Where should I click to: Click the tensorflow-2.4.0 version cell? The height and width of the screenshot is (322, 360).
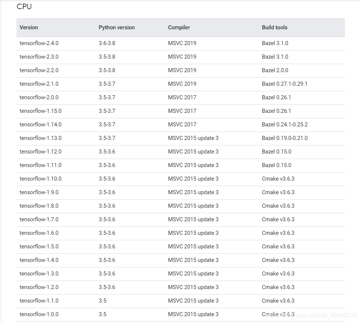pos(39,43)
